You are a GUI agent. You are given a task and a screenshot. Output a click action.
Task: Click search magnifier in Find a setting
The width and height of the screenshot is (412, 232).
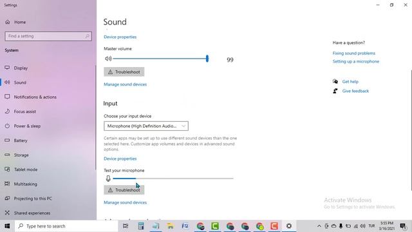coord(88,36)
